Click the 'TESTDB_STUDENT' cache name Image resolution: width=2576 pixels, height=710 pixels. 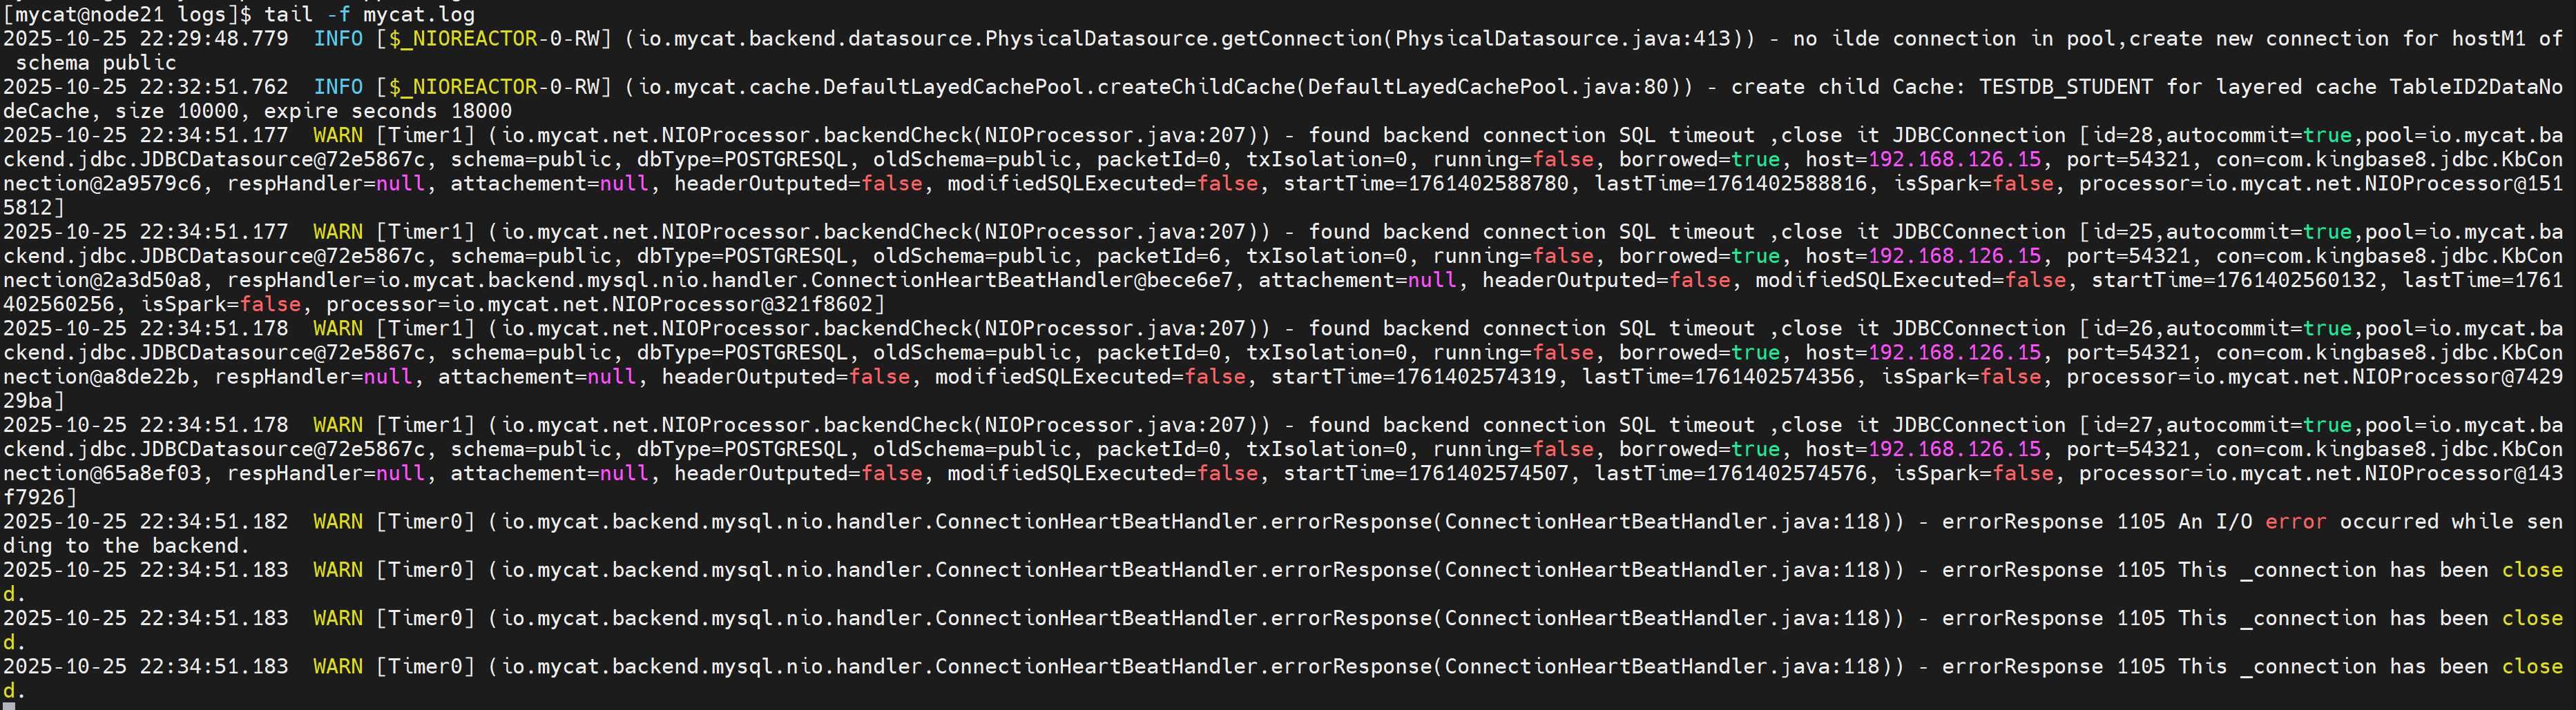(x=2065, y=87)
